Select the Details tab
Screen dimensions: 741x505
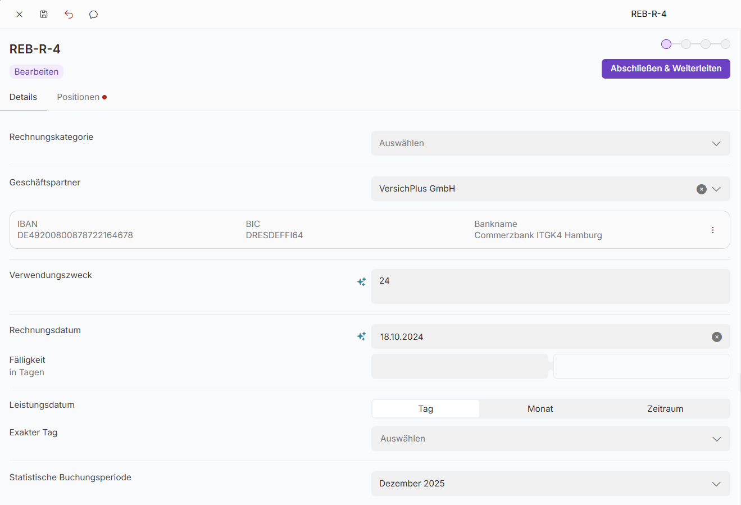23,97
